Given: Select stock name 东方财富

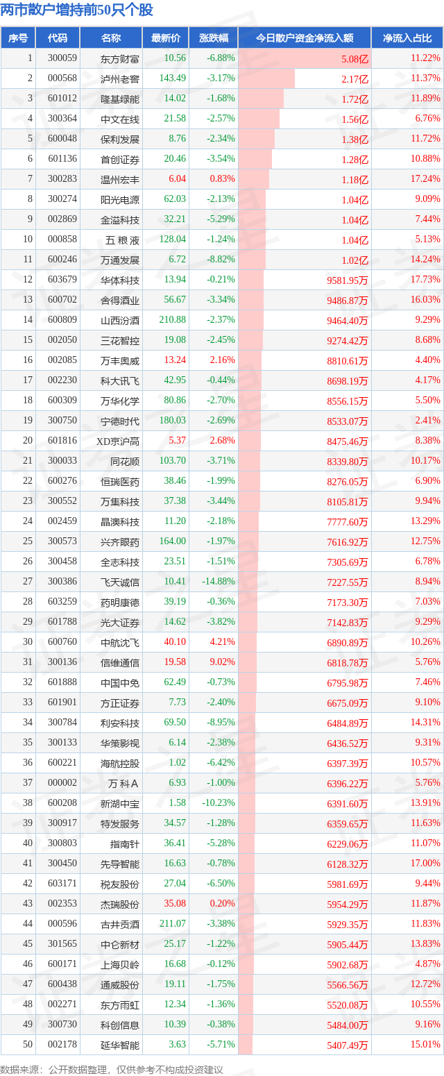Looking at the screenshot, I should (120, 58).
